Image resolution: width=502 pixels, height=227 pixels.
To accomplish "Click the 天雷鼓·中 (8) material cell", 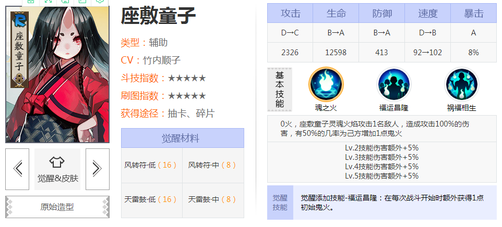I will point(213,200).
